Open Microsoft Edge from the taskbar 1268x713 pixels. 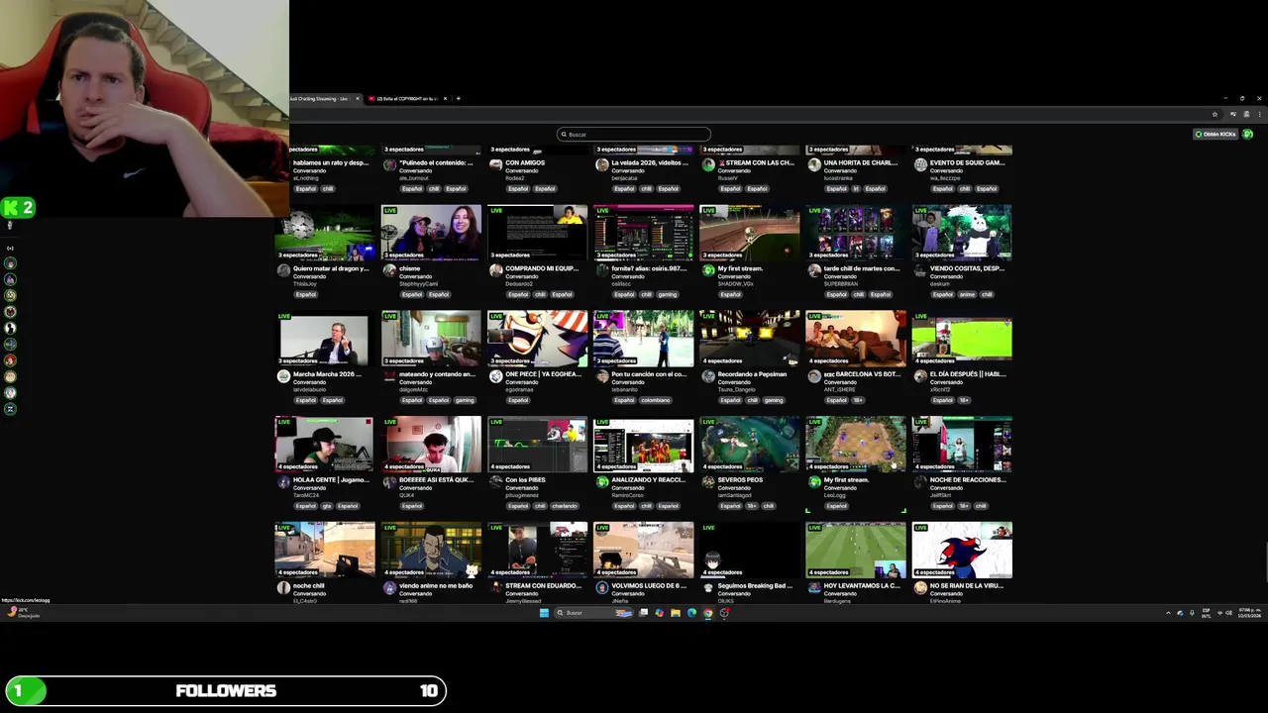point(691,613)
